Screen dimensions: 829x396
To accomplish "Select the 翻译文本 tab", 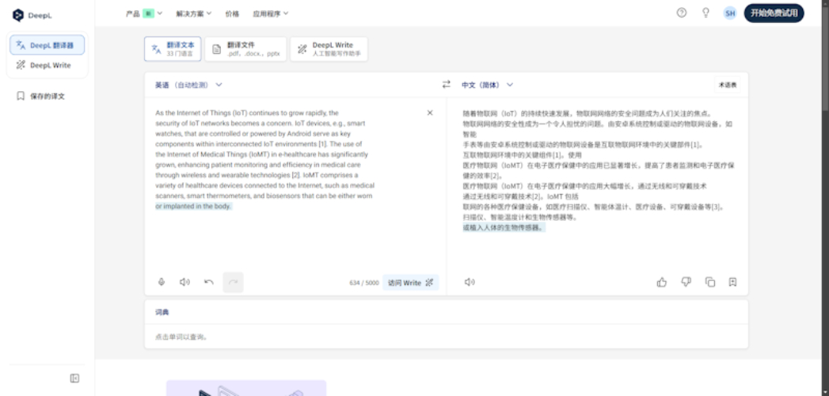I will pos(173,49).
